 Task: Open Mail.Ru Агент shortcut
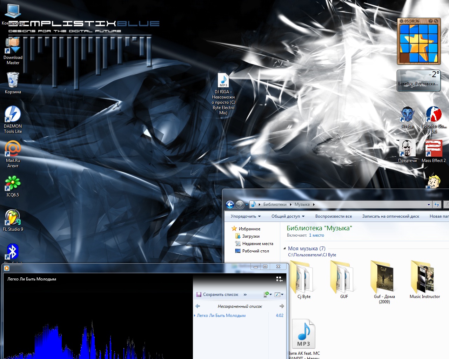tap(13, 154)
